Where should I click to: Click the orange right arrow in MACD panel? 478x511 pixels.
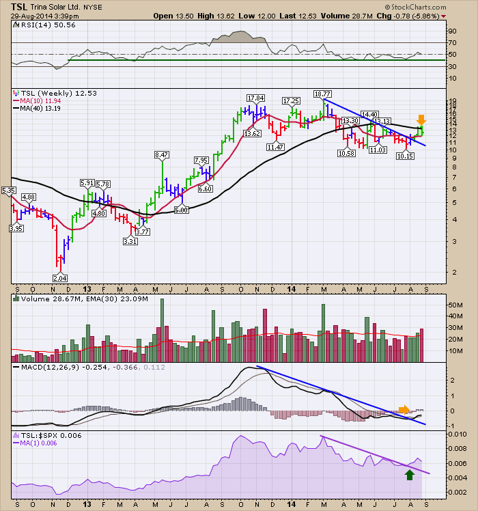(x=404, y=410)
